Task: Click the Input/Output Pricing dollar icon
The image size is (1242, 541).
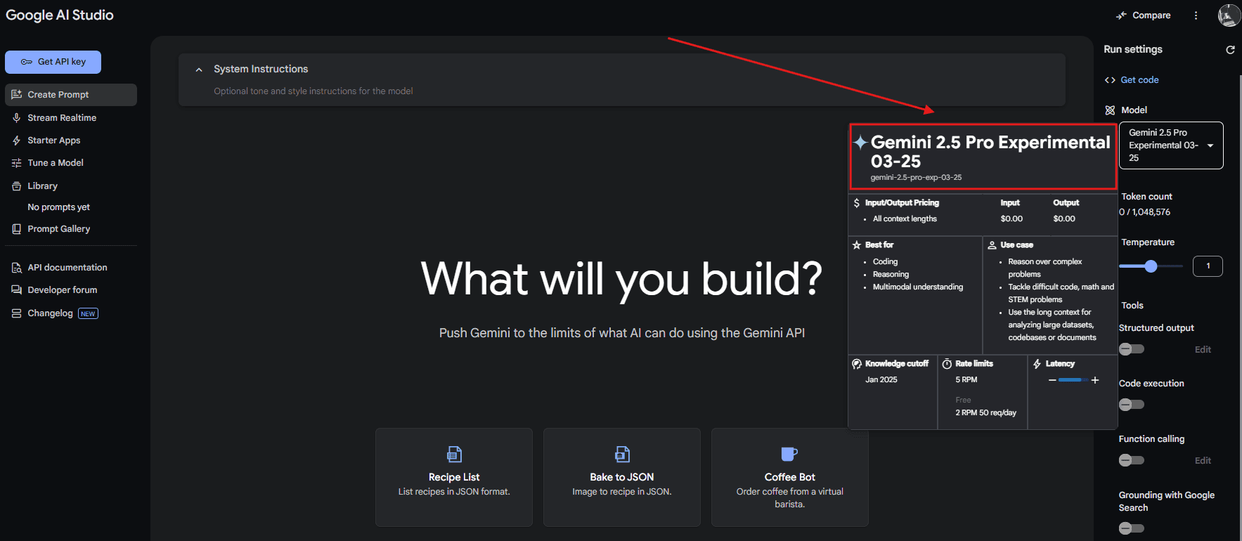Action: click(x=857, y=203)
